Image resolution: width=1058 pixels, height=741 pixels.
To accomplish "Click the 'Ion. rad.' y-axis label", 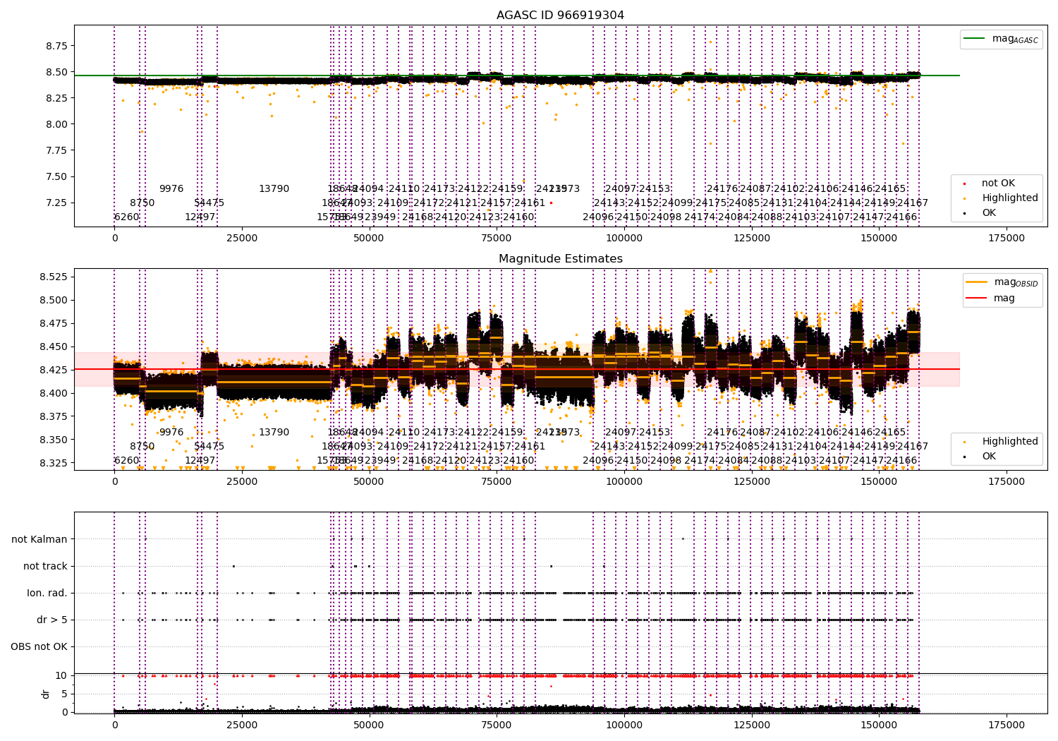I will (47, 594).
